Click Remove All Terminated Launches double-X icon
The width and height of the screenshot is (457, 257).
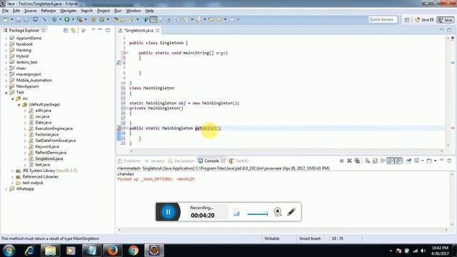click(x=357, y=161)
